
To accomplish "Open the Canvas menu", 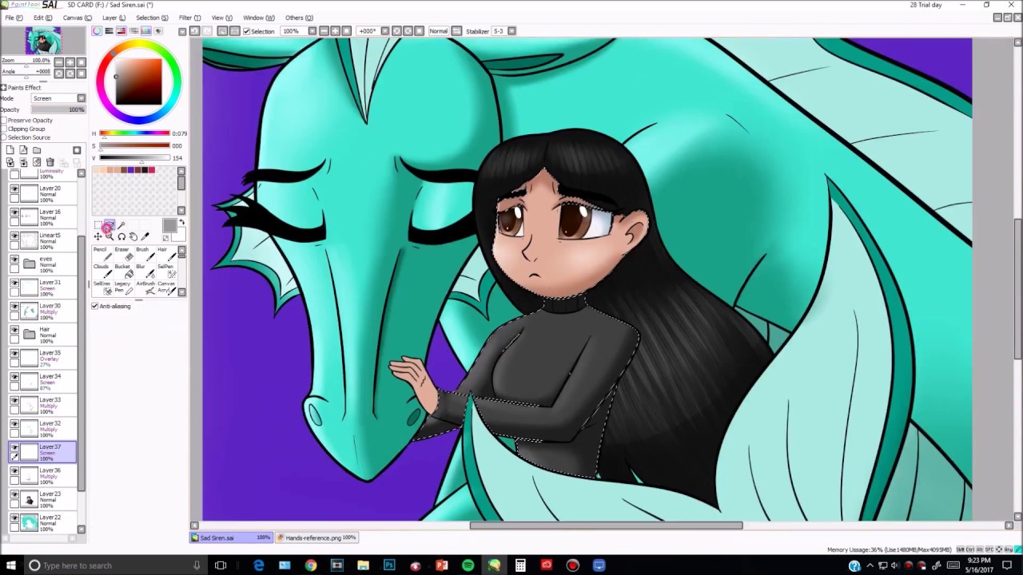I will (75, 18).
